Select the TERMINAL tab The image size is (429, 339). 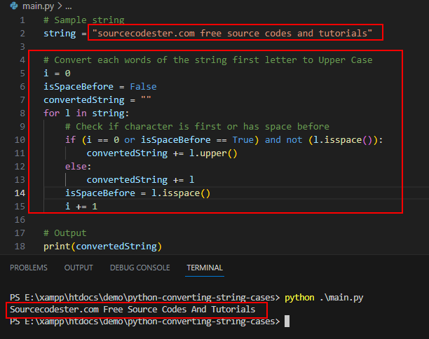tap(205, 268)
